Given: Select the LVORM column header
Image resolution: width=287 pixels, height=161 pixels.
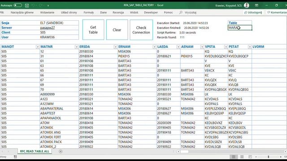Looking at the screenshot, I should point(269,47).
